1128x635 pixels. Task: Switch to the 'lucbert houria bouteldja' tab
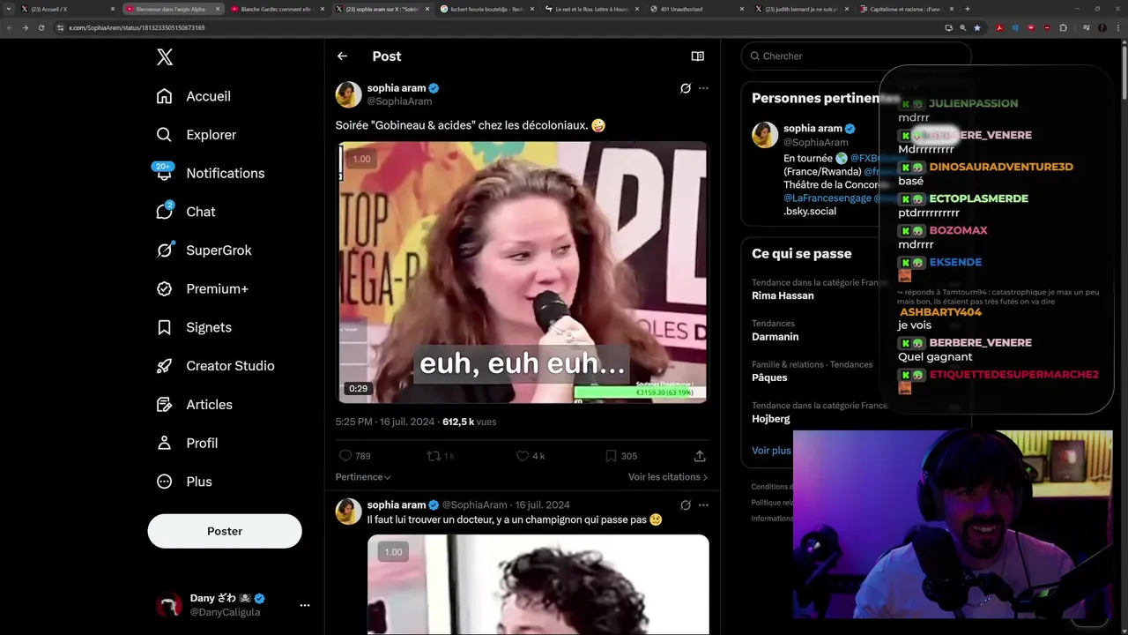pyautogui.click(x=486, y=9)
